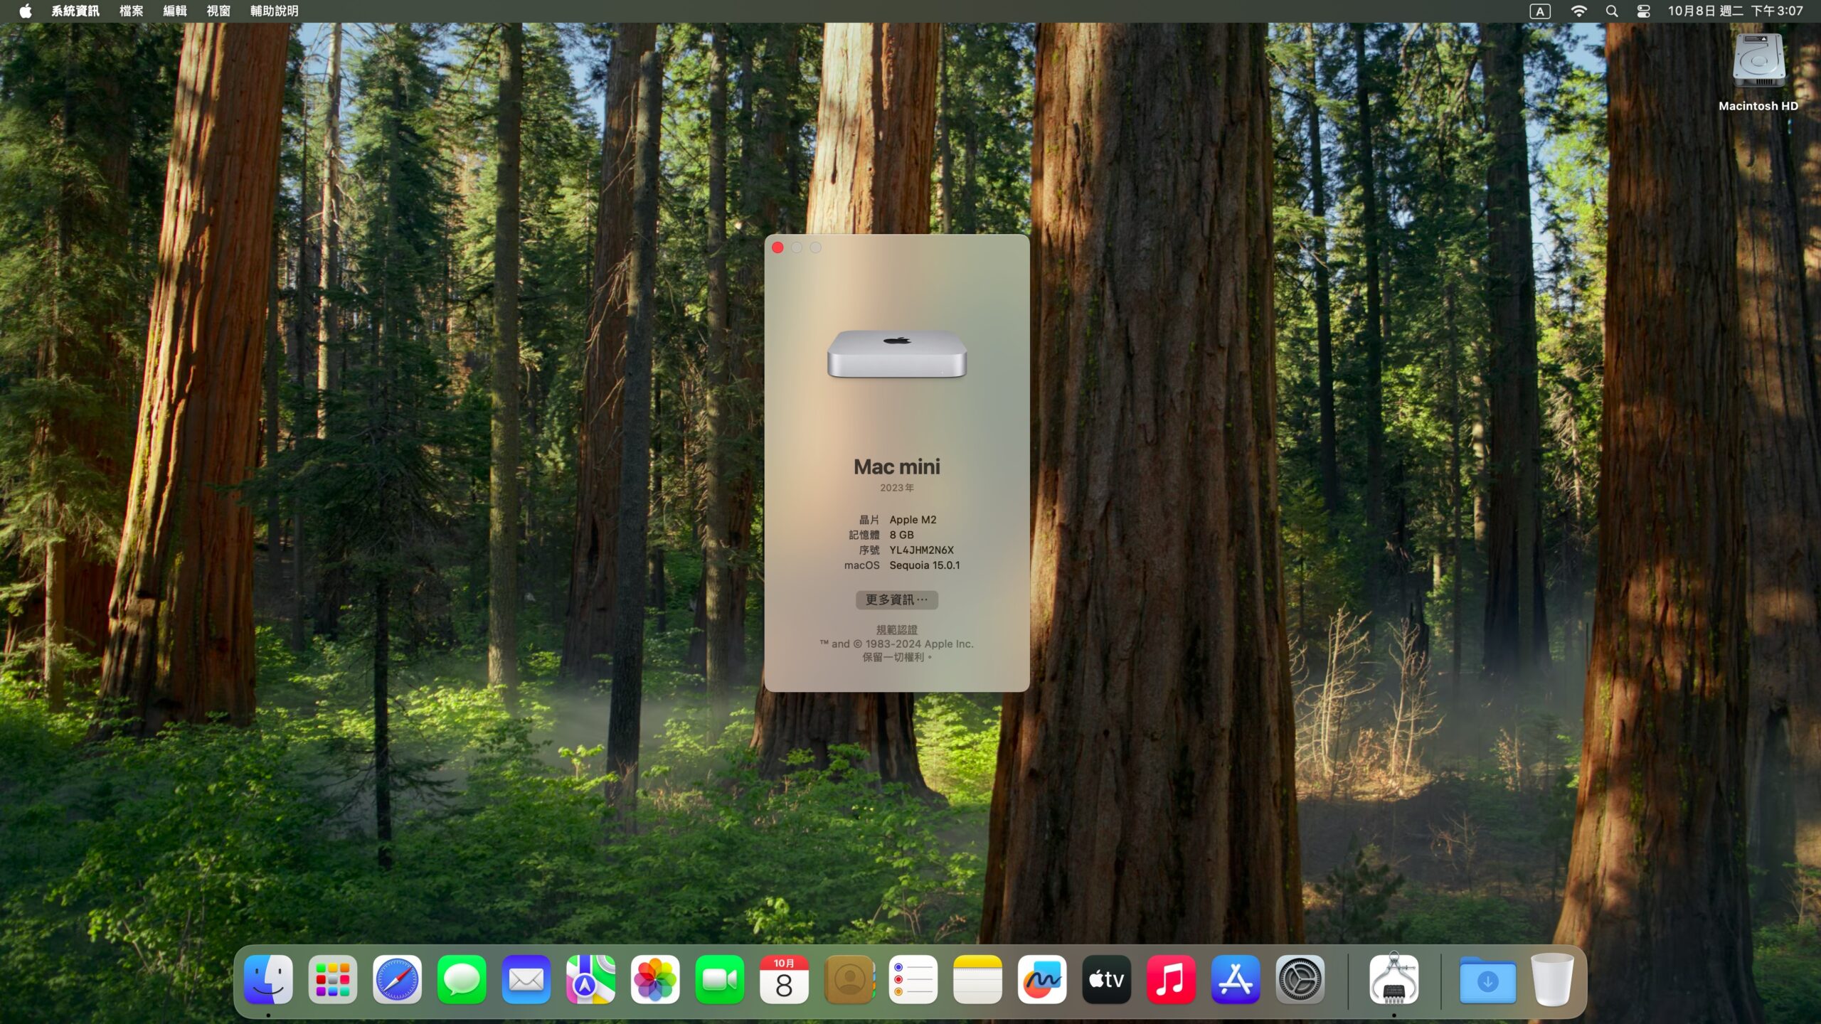1821x1024 pixels.
Task: Open the App Store icon
Action: point(1236,980)
